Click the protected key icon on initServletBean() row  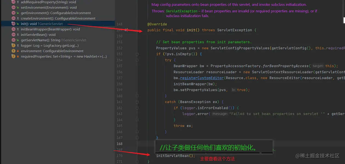click(18, 35)
